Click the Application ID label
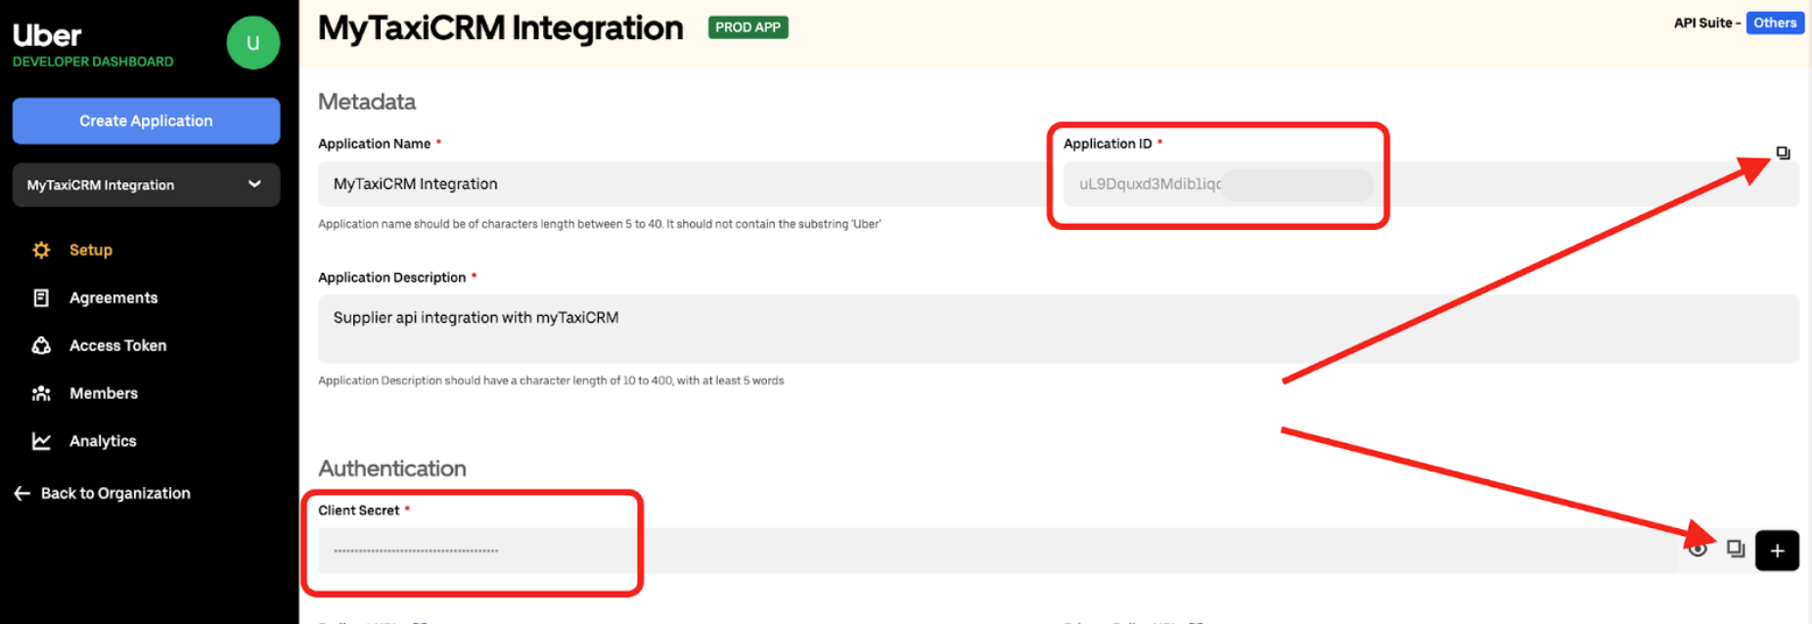Screen dimensions: 1812x624 1108,144
